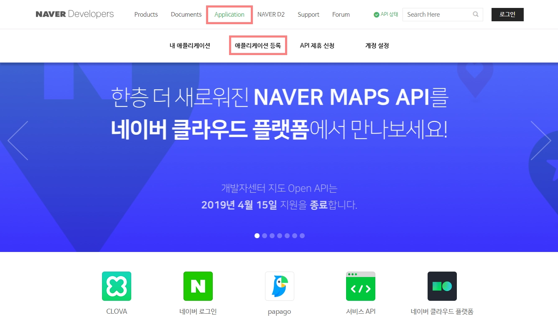Click the 로그인 button
Image resolution: width=558 pixels, height=335 pixels.
tap(507, 15)
